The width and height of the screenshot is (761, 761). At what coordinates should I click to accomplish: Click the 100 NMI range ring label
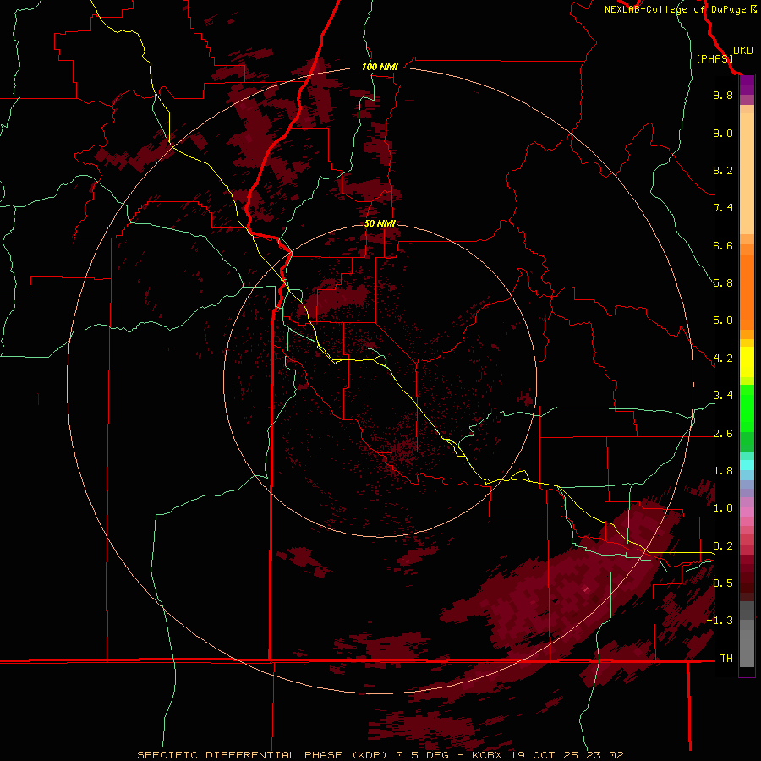[380, 67]
